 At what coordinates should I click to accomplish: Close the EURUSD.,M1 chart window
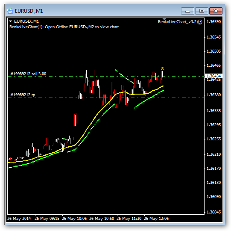click(216, 11)
